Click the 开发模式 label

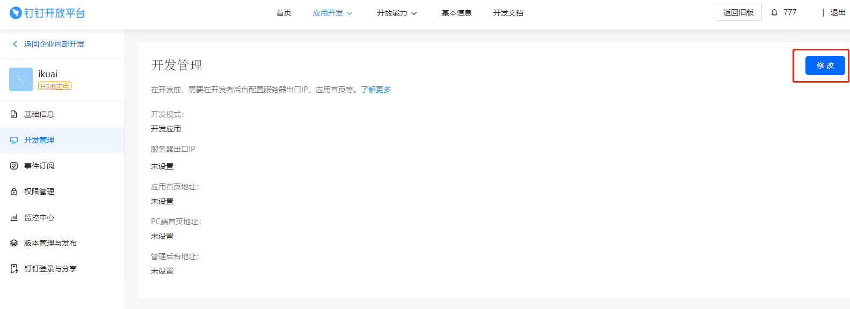168,114
